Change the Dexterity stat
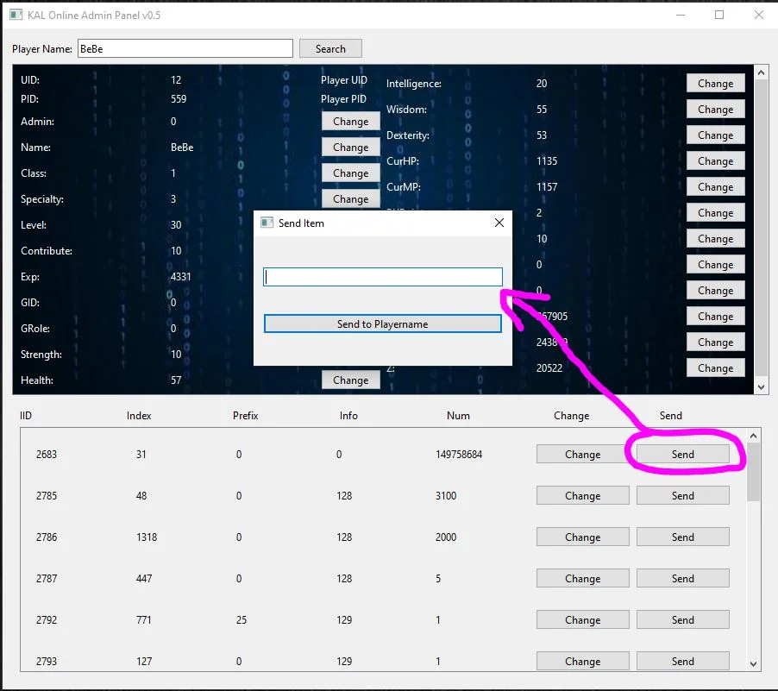 coord(716,135)
